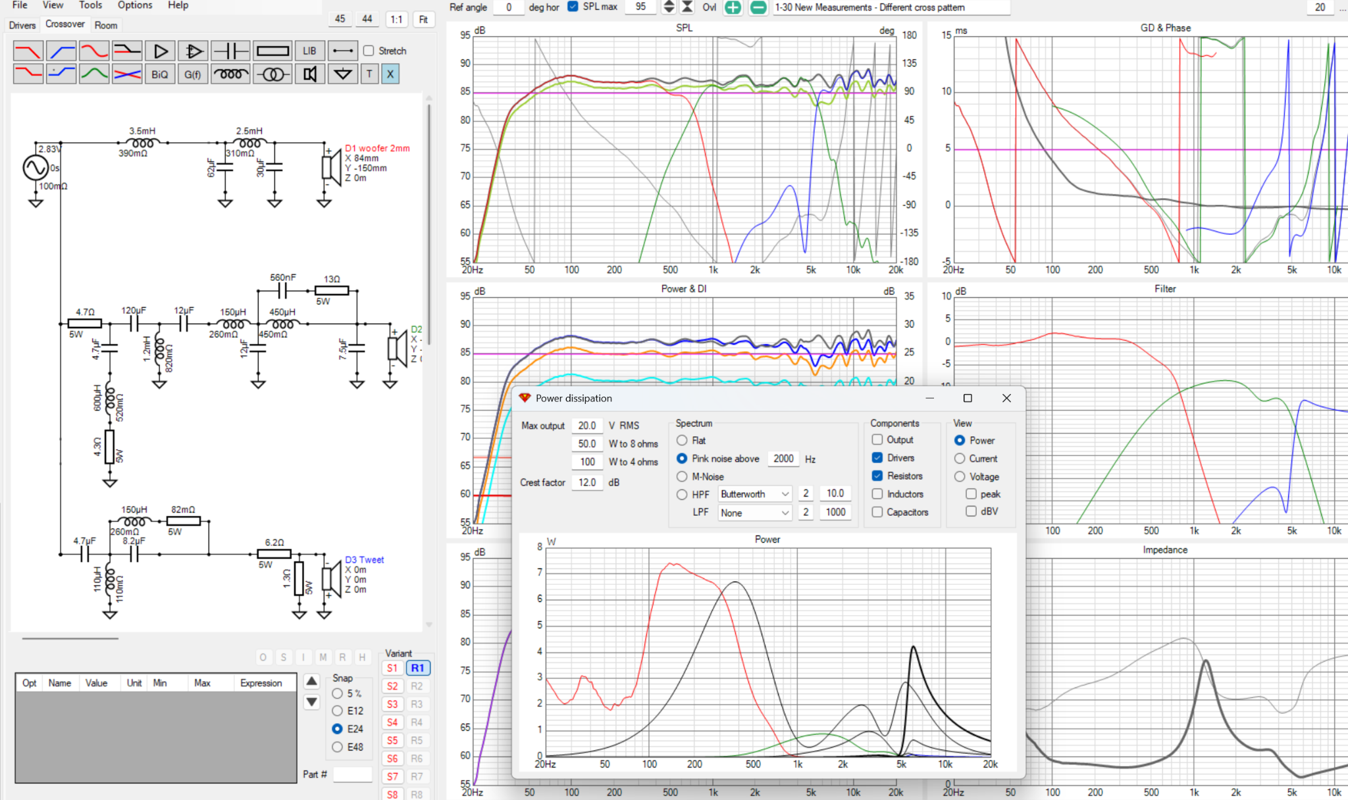
Task: Click the hourglass-shaped icon beside SPL max
Action: 687,7
